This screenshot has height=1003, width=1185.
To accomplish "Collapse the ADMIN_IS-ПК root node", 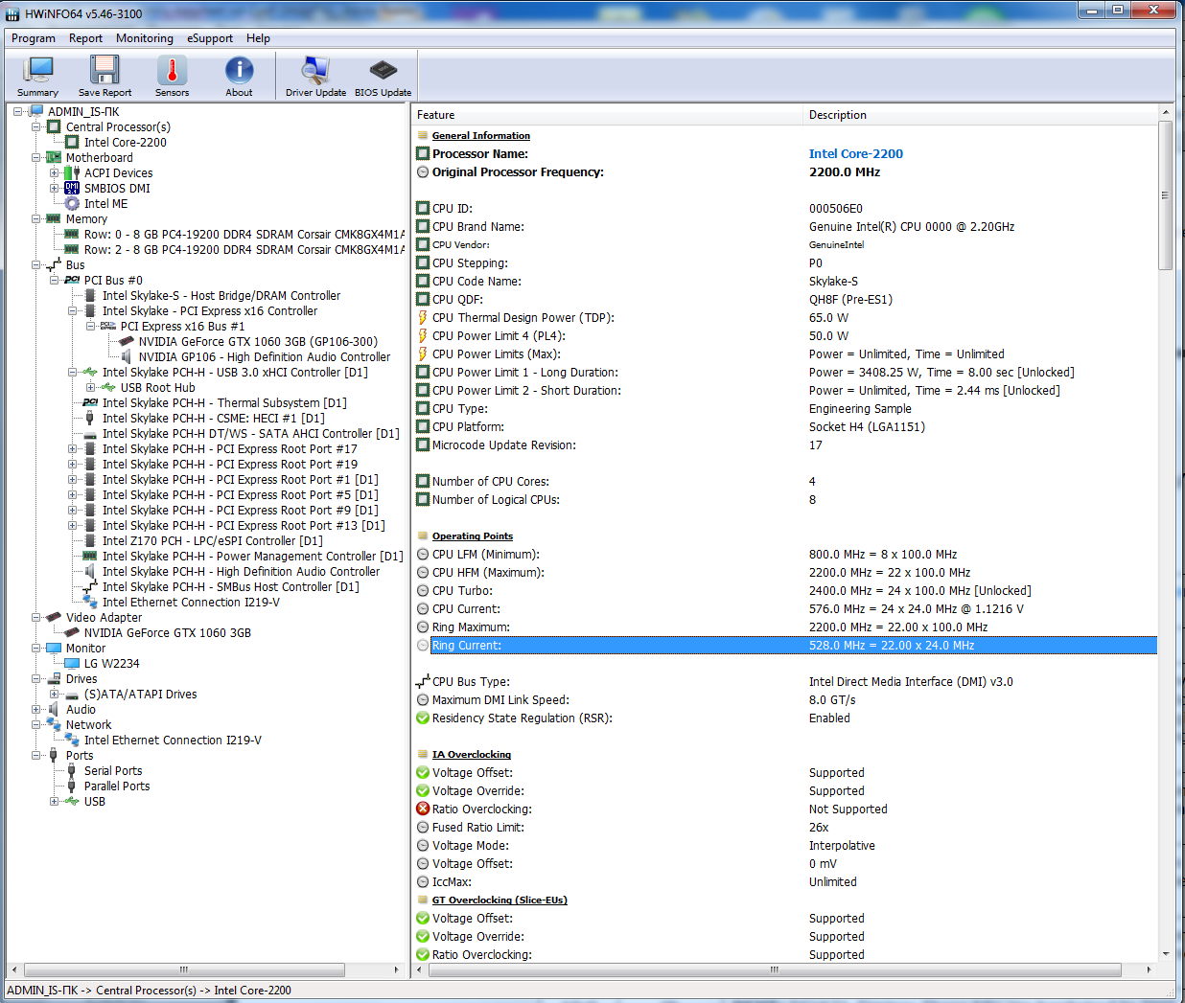I will click(18, 112).
